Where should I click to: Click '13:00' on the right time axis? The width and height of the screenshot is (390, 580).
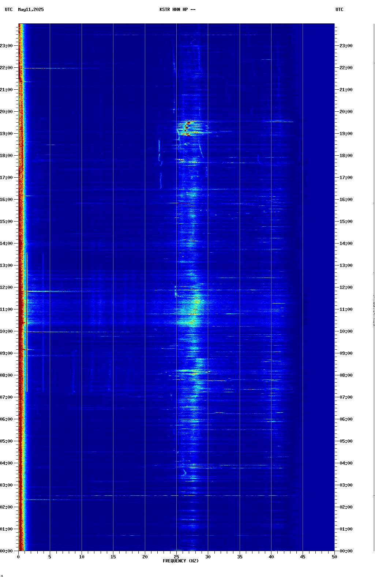pyautogui.click(x=346, y=265)
